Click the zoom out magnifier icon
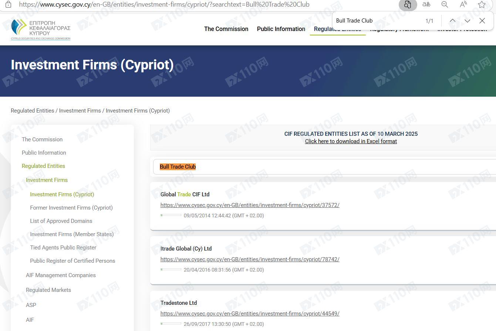The image size is (496, 331). click(x=445, y=4)
